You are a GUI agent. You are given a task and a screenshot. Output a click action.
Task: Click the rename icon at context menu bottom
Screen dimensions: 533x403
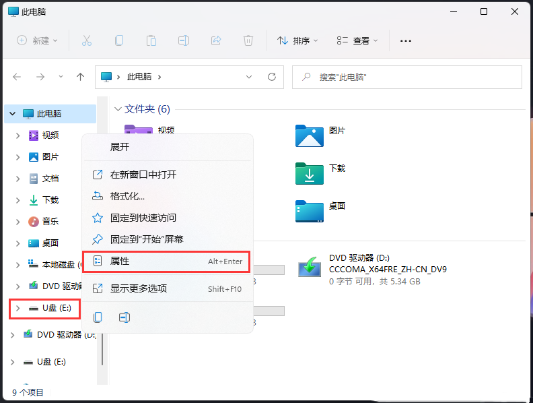coord(125,317)
